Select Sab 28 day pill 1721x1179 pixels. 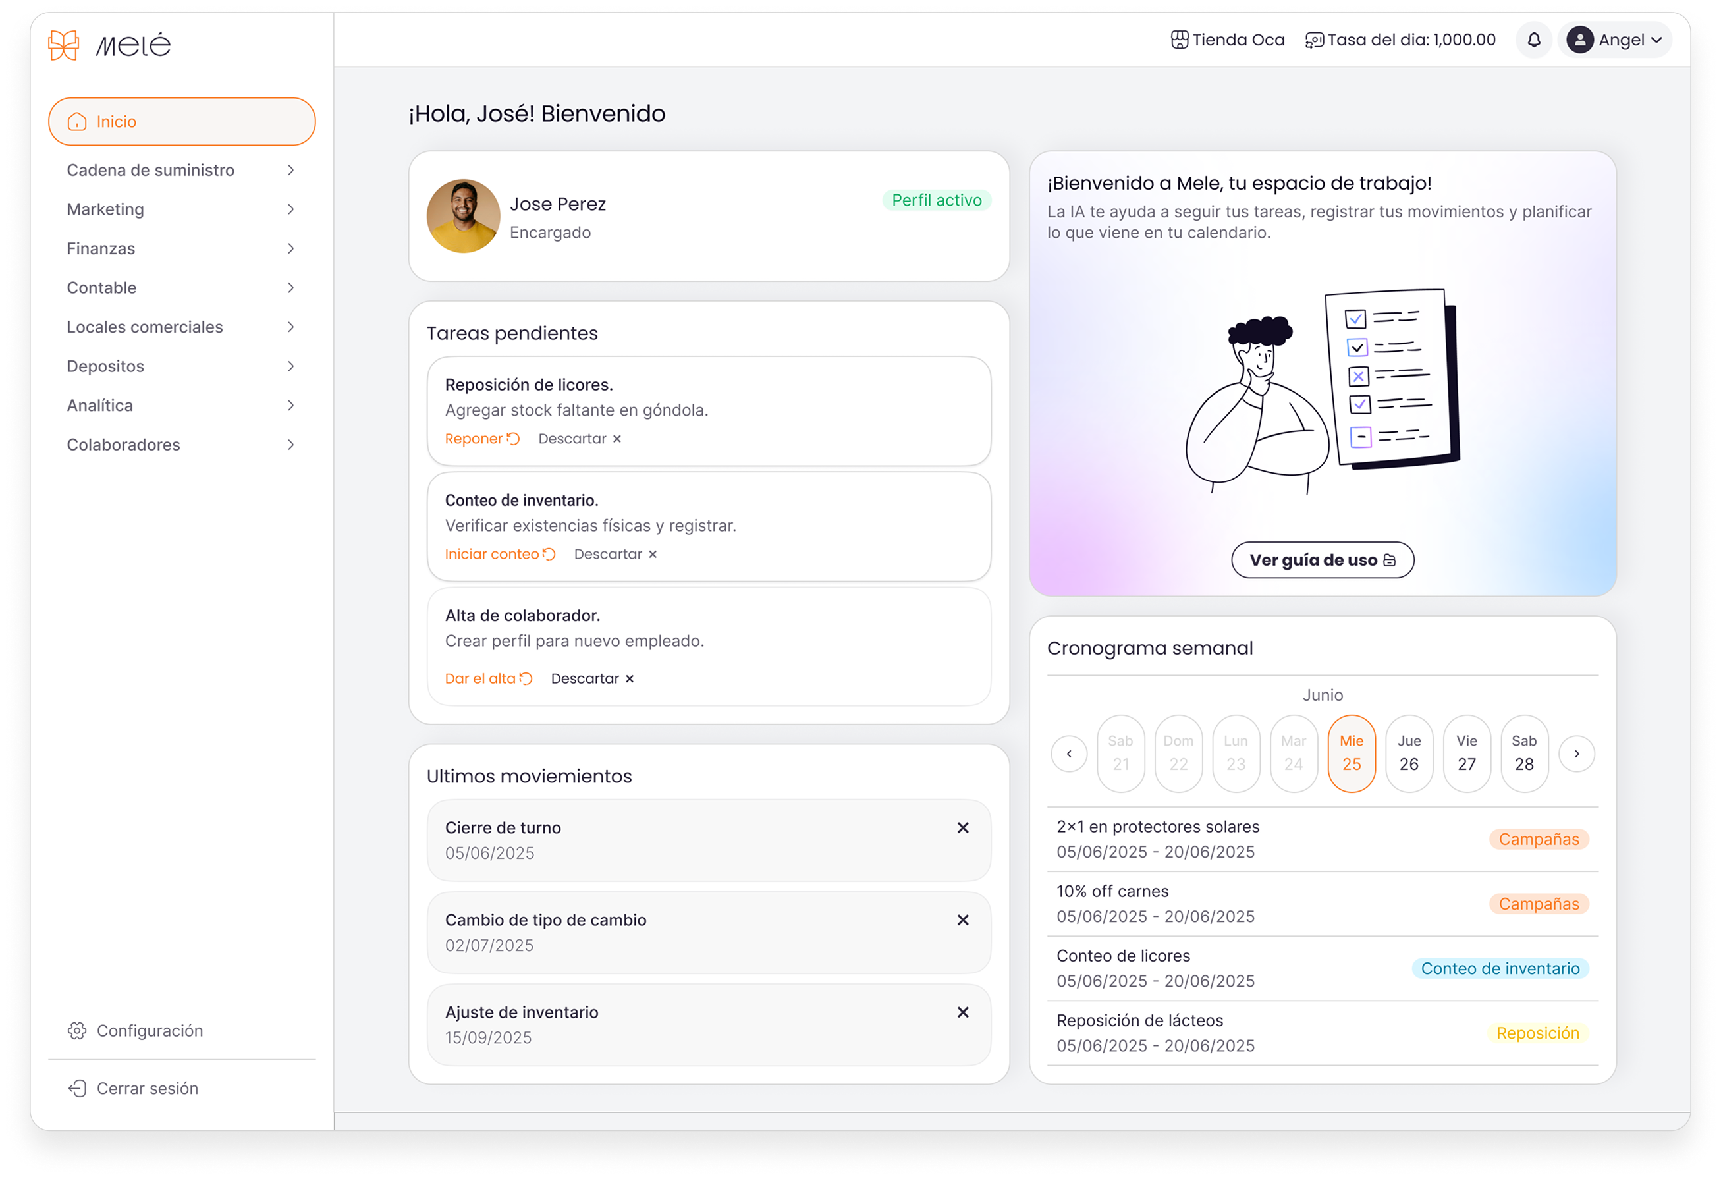click(1523, 753)
